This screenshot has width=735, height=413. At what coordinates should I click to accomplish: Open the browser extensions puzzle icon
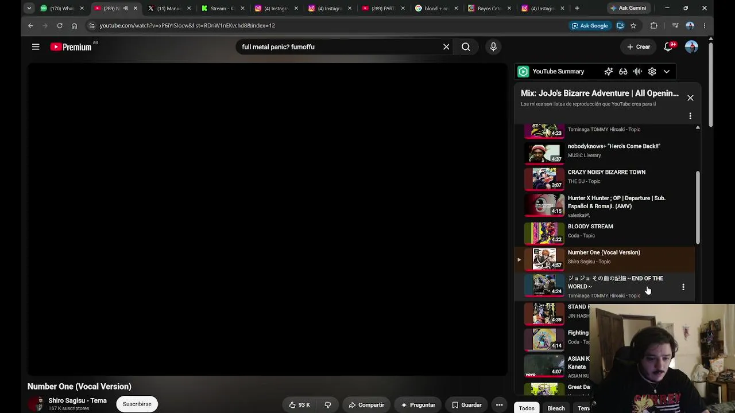[x=653, y=26]
